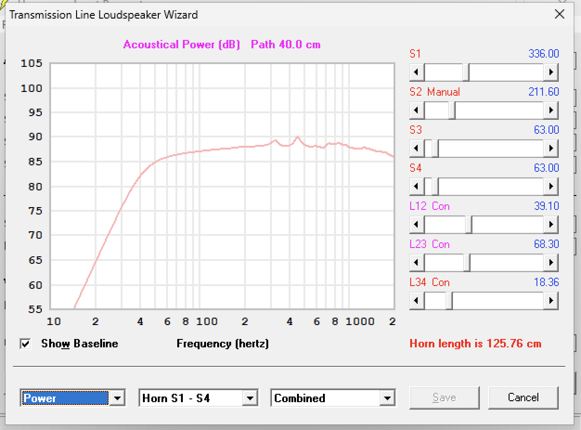Click the Acoustical Power (dB) chart title
The width and height of the screenshot is (581, 430).
181,45
